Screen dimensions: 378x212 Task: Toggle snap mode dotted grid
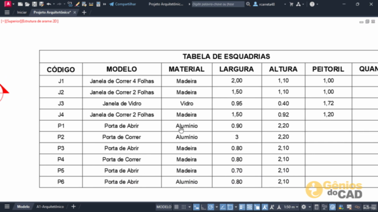[x=184, y=207]
